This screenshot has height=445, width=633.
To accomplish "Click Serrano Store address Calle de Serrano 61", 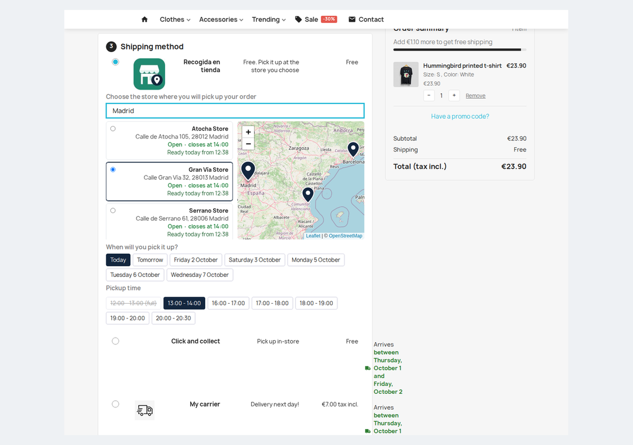I will 182,218.
